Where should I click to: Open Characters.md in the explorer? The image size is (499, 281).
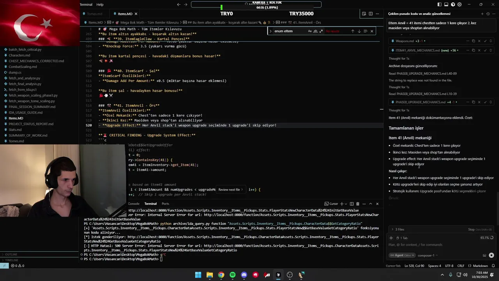pos(19,55)
